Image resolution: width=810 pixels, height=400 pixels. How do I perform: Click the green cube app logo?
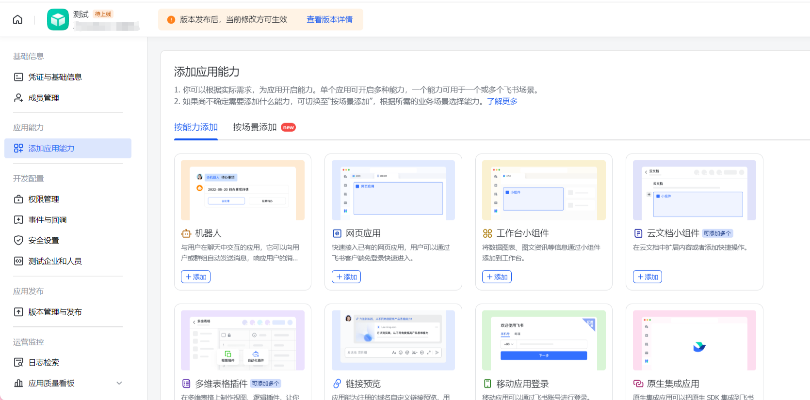[x=58, y=19]
